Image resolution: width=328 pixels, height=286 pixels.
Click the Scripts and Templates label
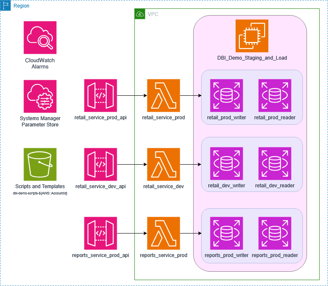[40, 186]
